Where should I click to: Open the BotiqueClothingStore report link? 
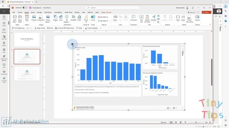pos(85,107)
